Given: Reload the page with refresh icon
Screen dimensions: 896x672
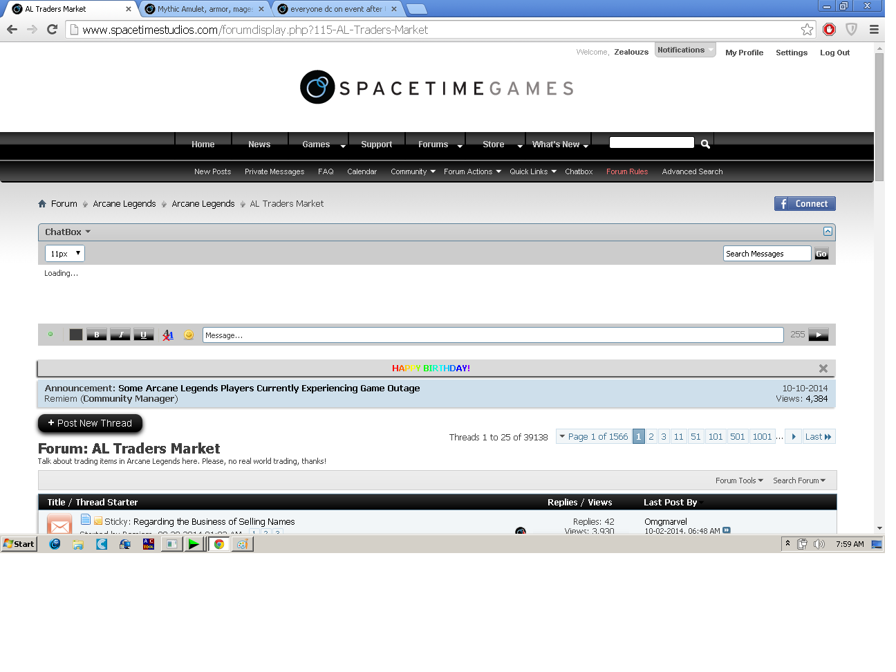Looking at the screenshot, I should [52, 29].
